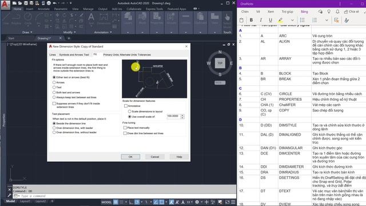
Task: Select 'Over dimension line, with leader' radio
Action: [54, 128]
